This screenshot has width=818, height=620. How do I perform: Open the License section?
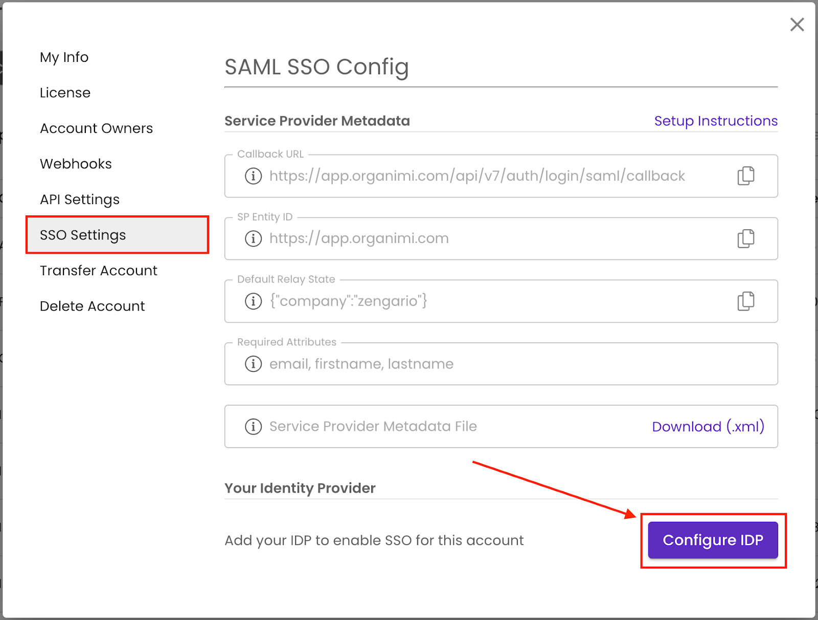click(65, 93)
